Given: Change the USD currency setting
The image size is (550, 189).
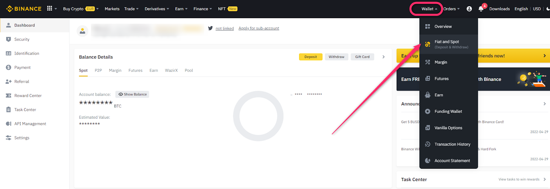Looking at the screenshot, I should tap(537, 9).
